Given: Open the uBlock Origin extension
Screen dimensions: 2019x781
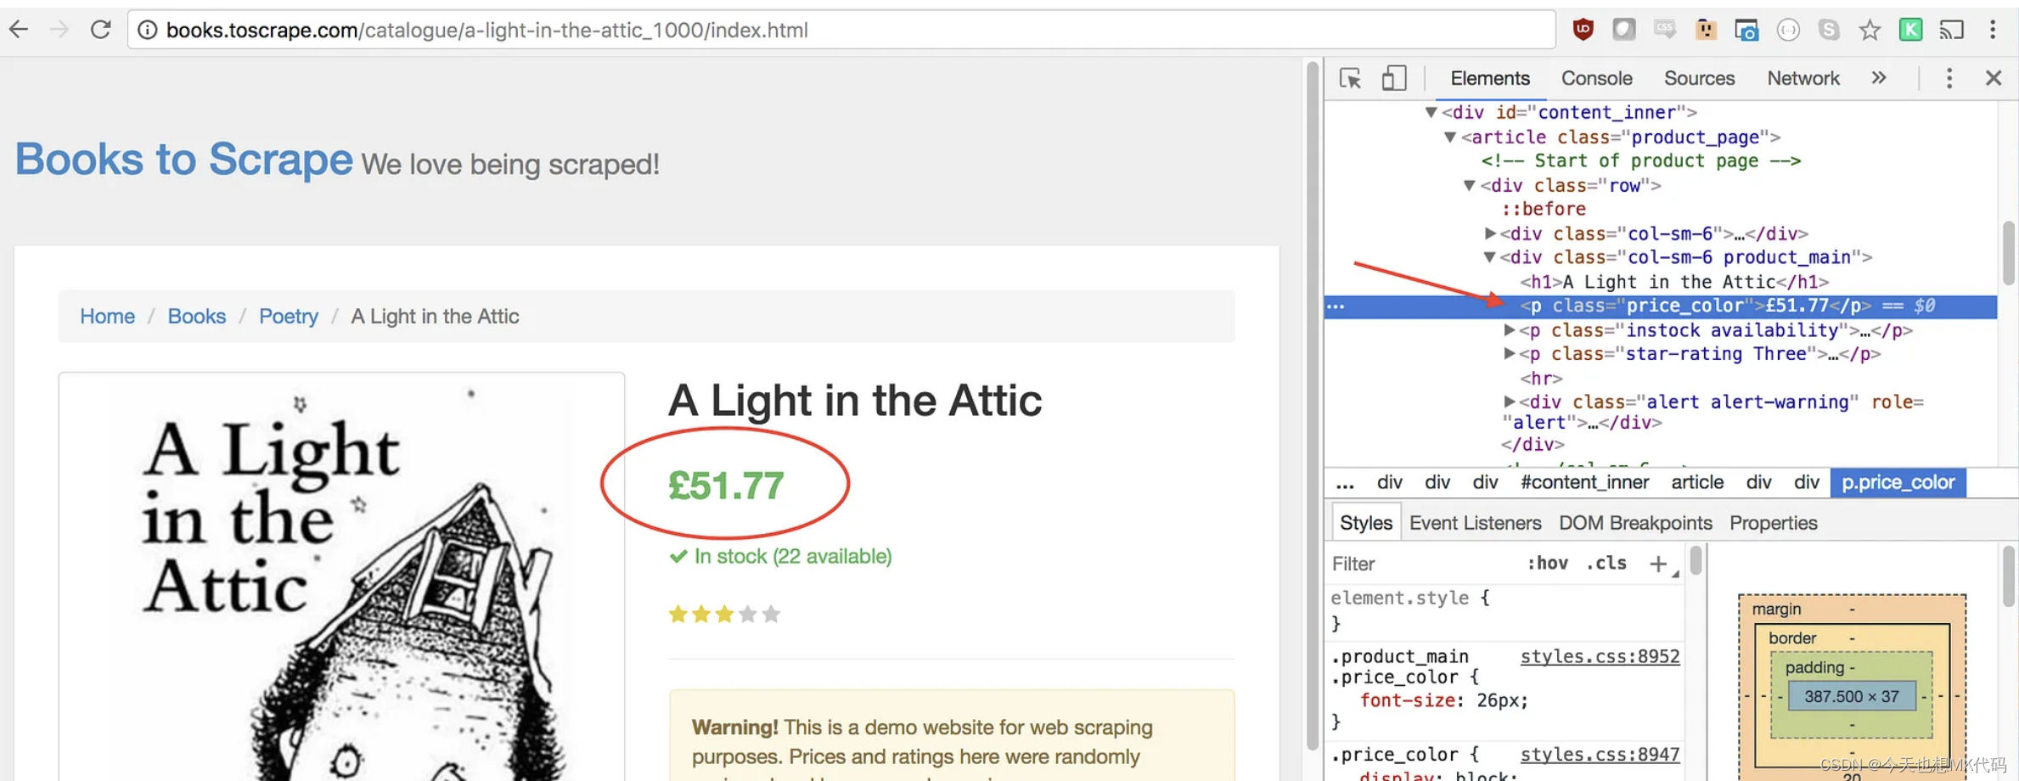Looking at the screenshot, I should click(1583, 30).
